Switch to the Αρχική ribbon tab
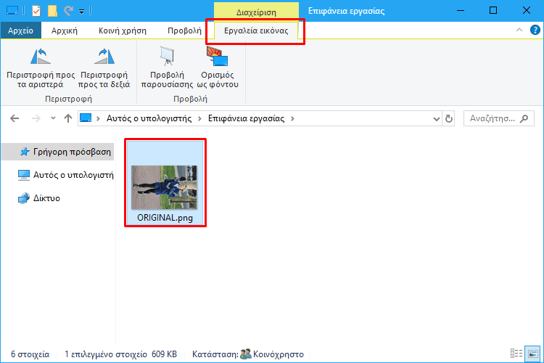 pos(64,30)
